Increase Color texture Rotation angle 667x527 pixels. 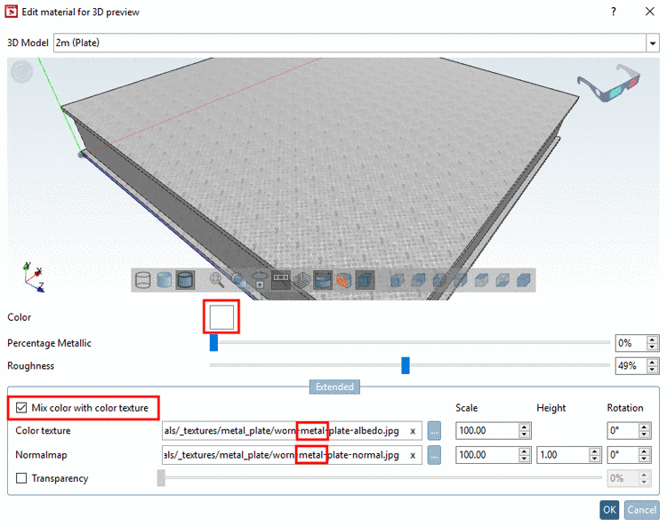644,427
